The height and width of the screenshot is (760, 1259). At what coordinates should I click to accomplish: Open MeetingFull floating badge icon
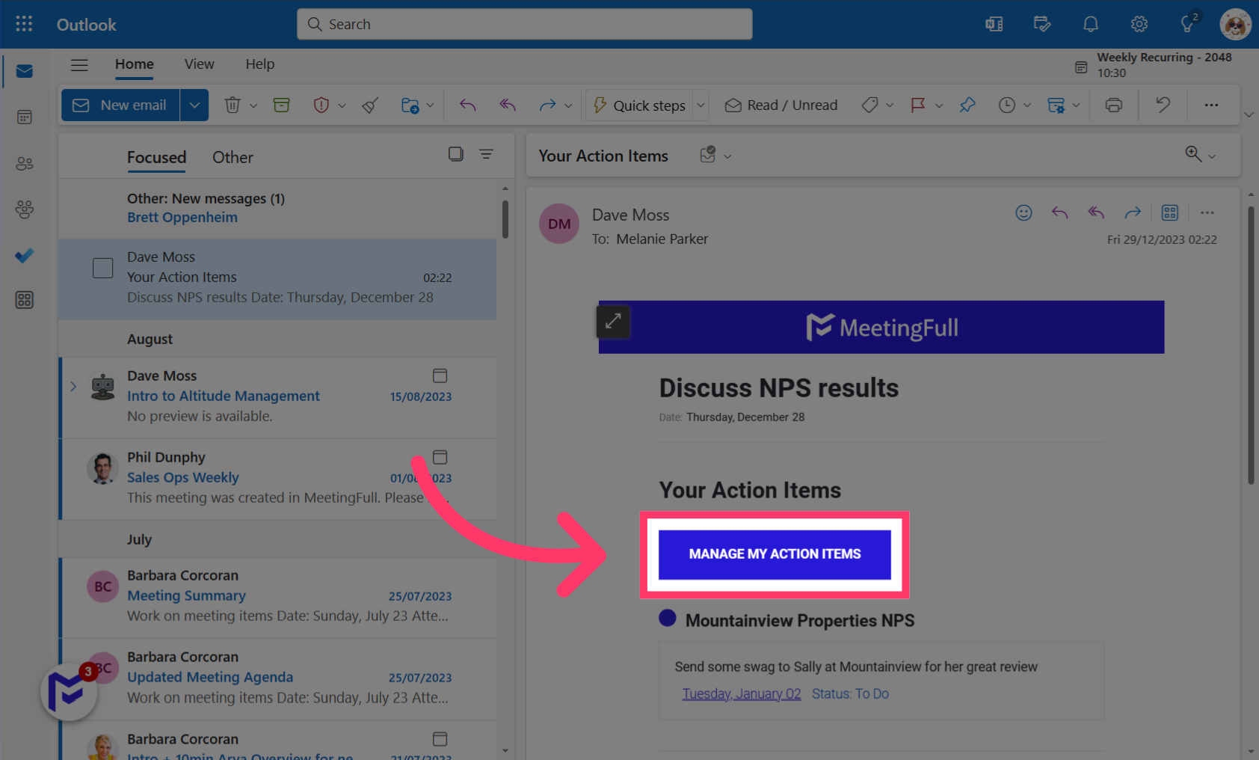point(69,691)
